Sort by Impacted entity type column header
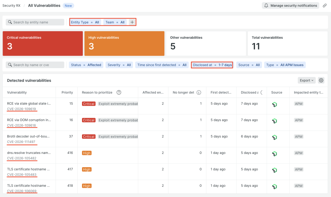331x197 pixels. tap(309, 92)
